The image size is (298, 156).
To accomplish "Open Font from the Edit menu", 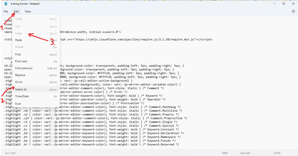I will (x=36, y=104).
